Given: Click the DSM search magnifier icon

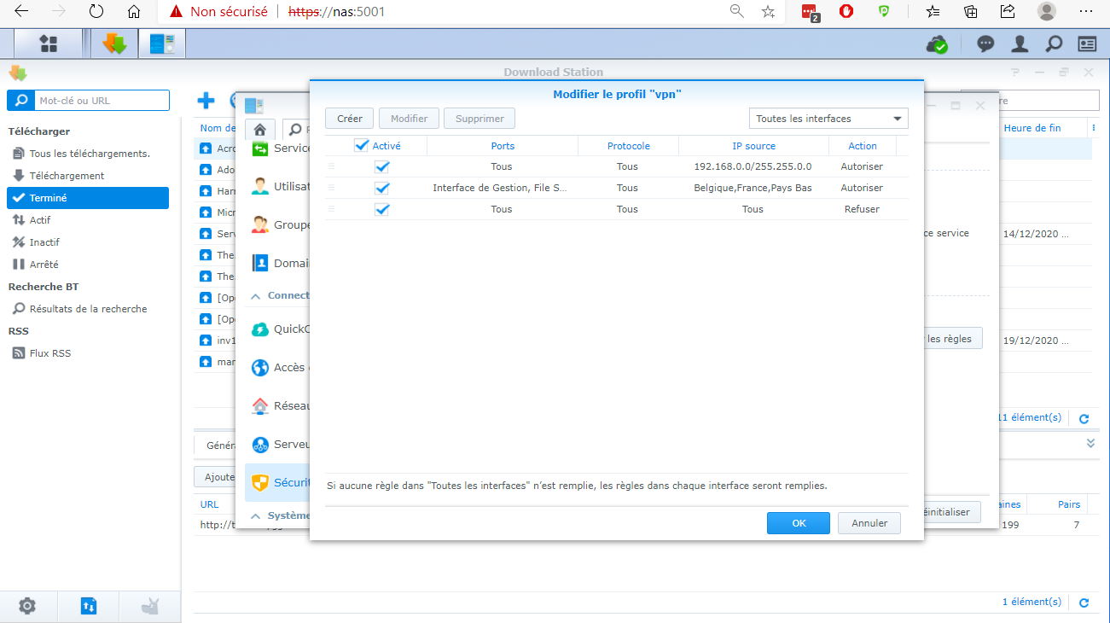Looking at the screenshot, I should (x=1054, y=44).
